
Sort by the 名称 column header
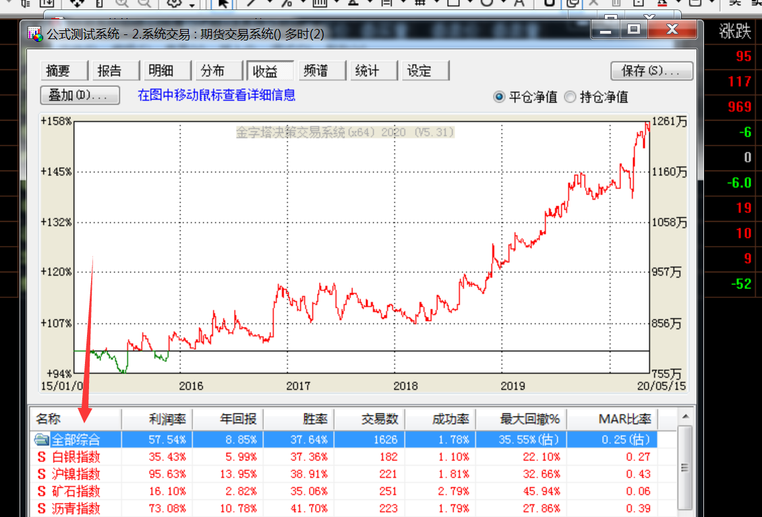click(76, 419)
